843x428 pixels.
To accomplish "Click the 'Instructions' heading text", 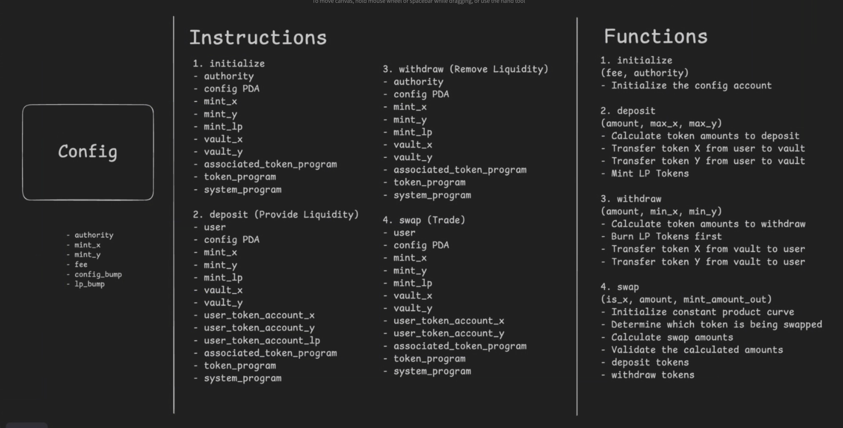I will point(258,37).
